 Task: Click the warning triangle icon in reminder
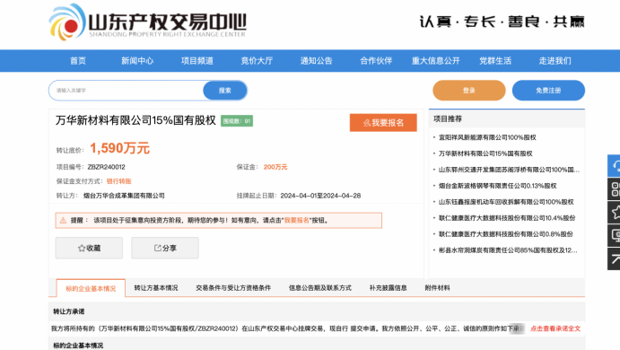[x=63, y=220]
